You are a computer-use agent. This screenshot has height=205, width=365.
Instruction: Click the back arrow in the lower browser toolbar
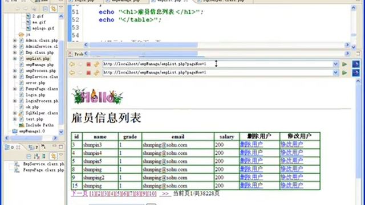pos(72,73)
